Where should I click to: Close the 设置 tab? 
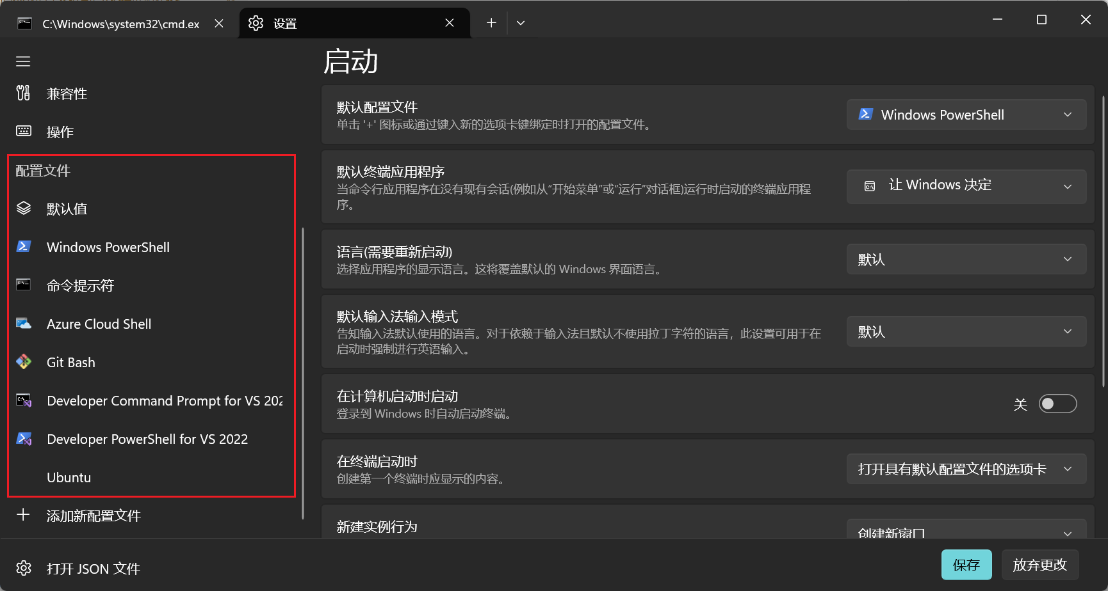coord(450,23)
